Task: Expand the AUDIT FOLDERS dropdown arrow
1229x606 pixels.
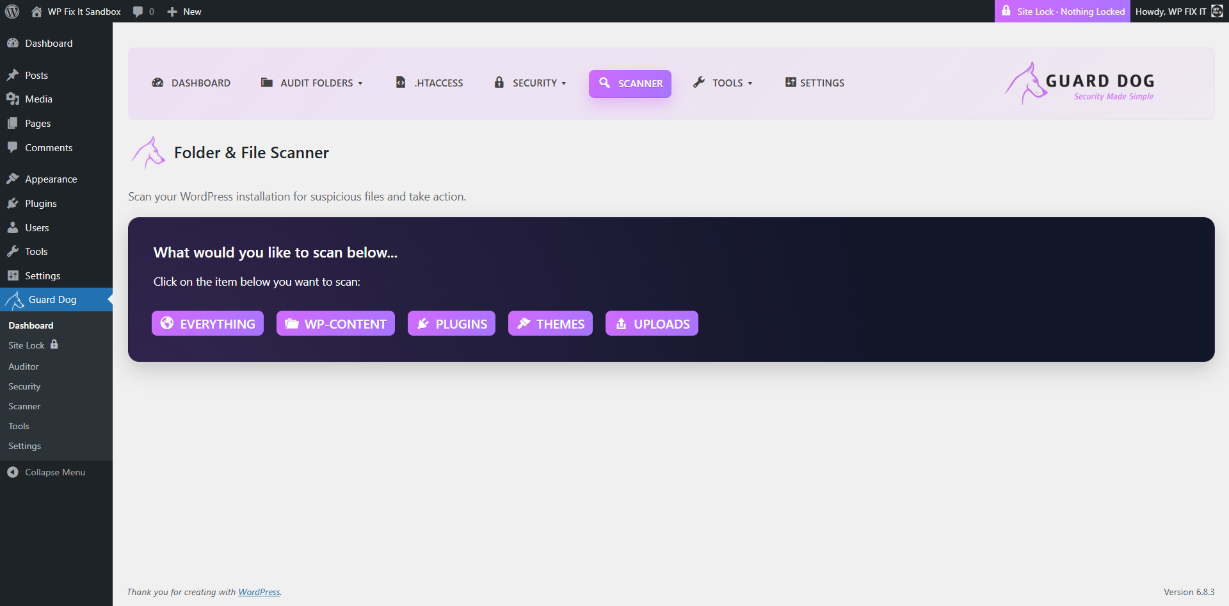Action: 360,83
